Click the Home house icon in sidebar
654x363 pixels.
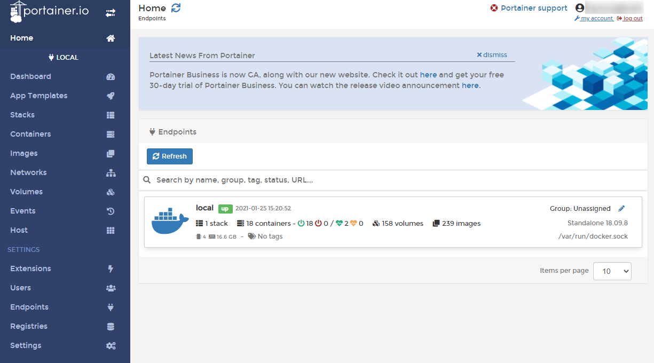point(111,38)
